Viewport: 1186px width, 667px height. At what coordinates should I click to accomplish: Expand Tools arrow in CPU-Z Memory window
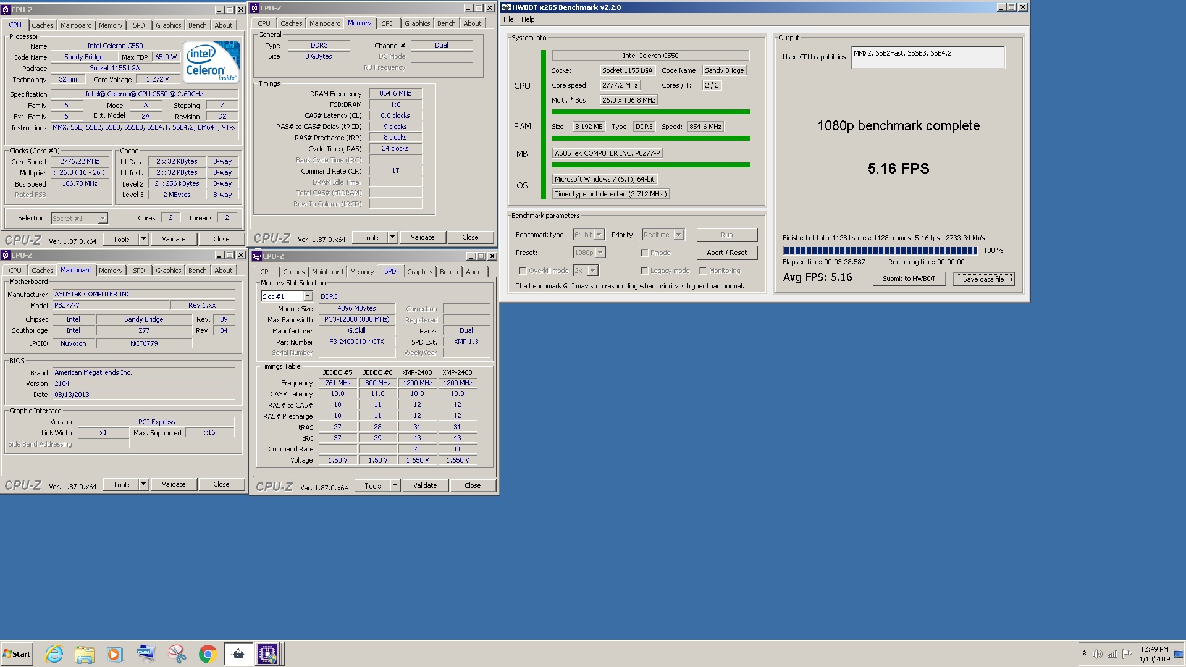click(392, 237)
